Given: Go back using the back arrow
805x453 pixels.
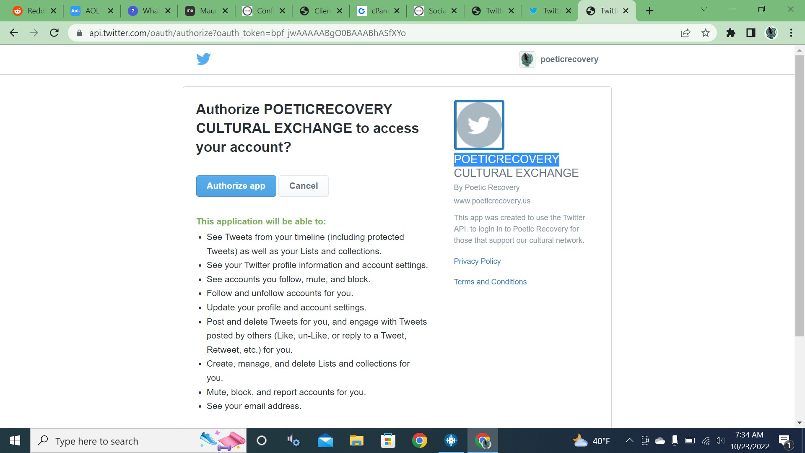Looking at the screenshot, I should click(14, 33).
